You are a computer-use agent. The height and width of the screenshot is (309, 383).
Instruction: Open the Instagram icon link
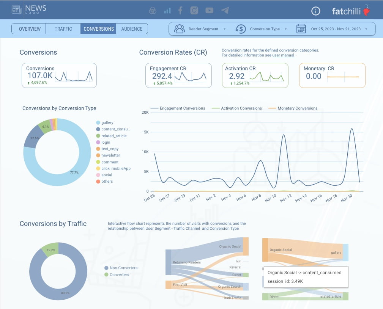click(194, 11)
